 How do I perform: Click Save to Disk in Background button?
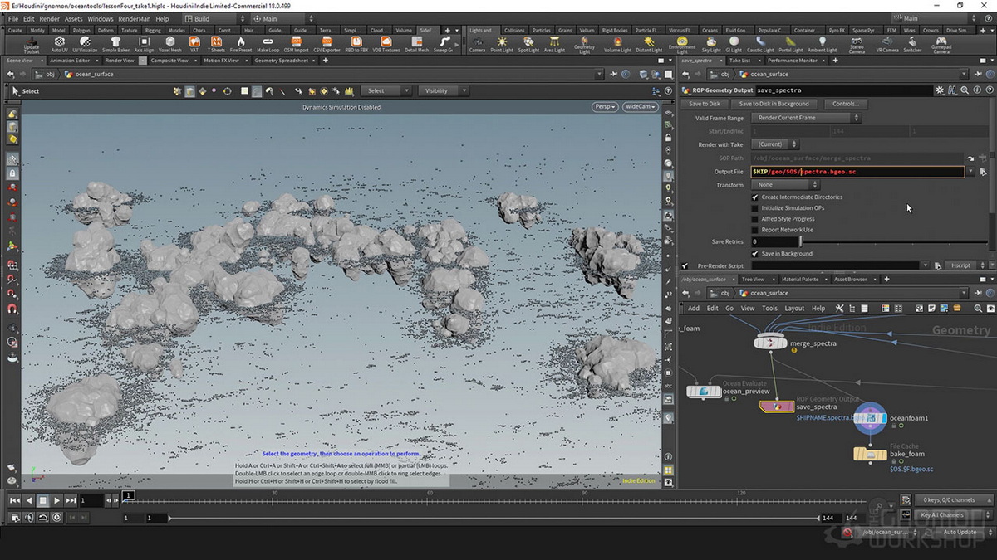point(774,104)
